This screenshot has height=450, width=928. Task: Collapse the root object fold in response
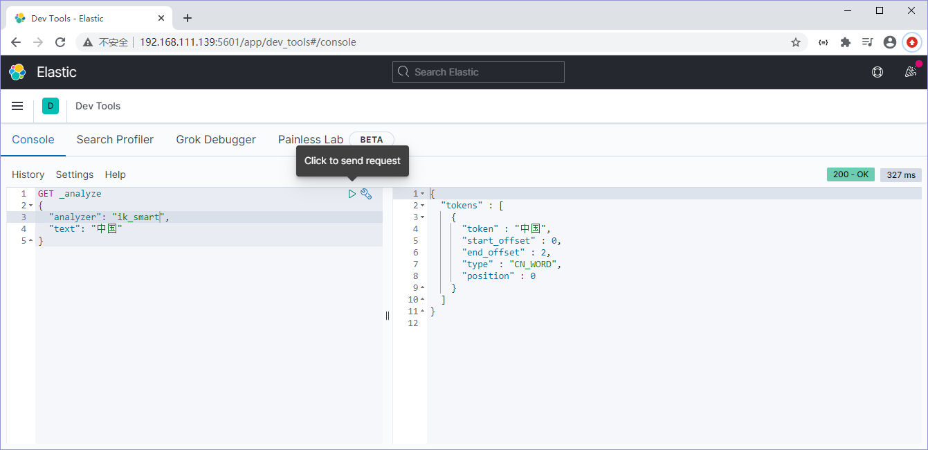tap(423, 194)
